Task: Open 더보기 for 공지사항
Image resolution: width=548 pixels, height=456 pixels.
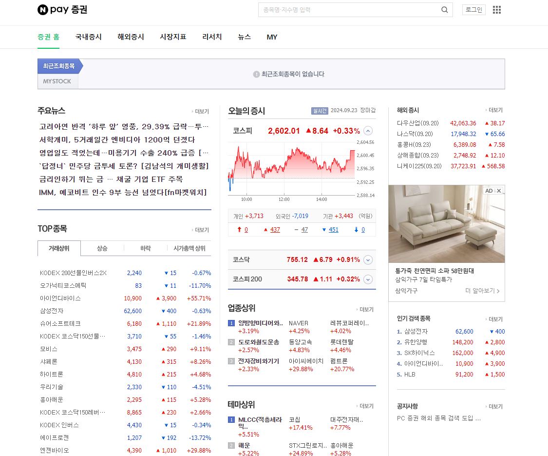Action: point(494,406)
